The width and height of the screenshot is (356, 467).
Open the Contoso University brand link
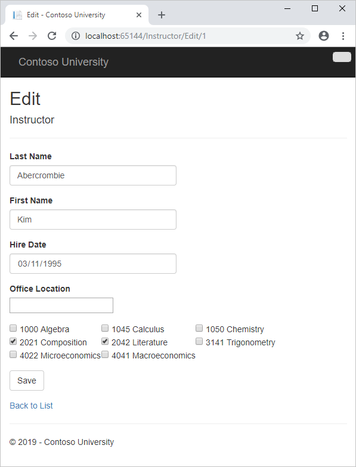tap(63, 62)
